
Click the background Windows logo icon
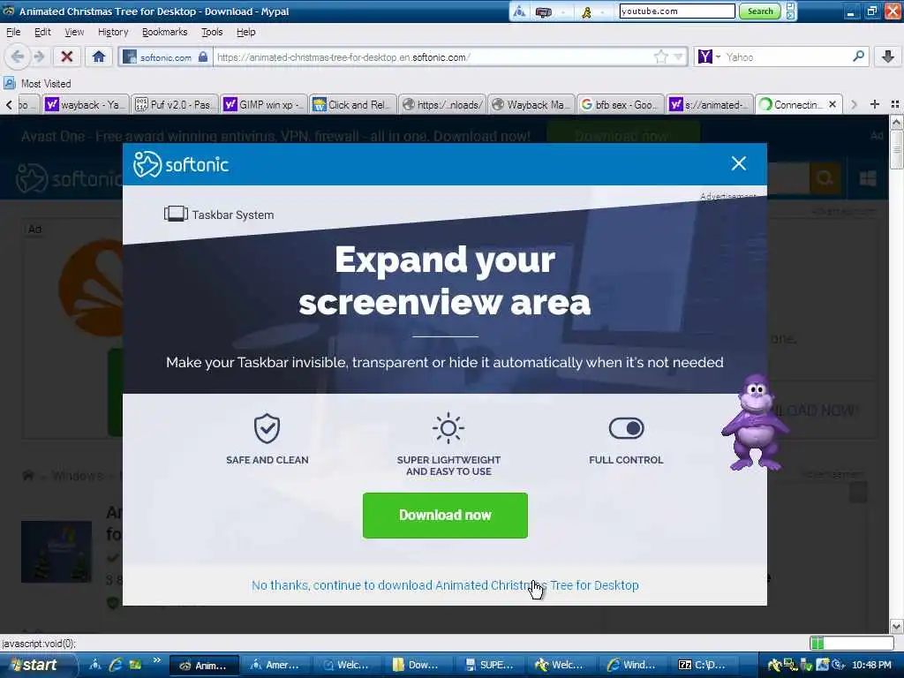pyautogui.click(x=868, y=178)
